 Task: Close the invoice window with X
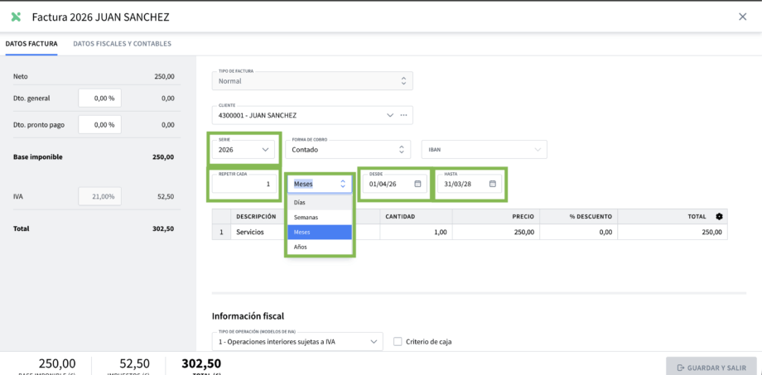coord(742,17)
